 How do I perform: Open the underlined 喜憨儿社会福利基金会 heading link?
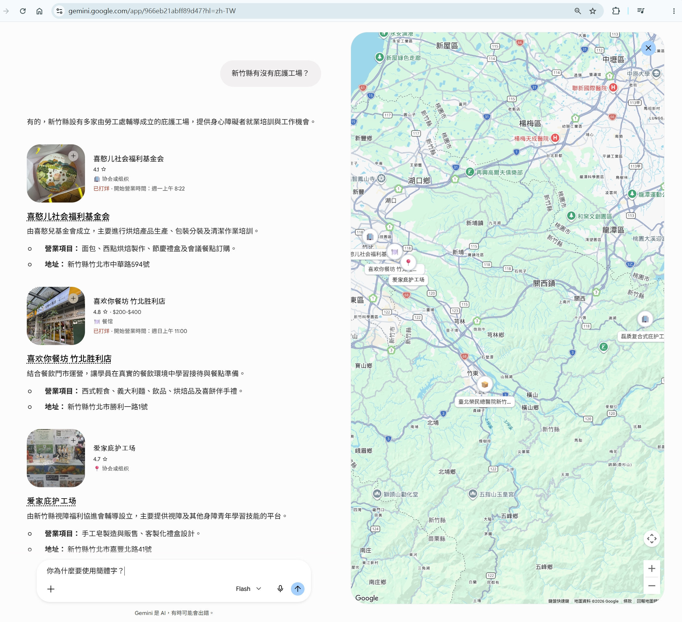tap(68, 217)
